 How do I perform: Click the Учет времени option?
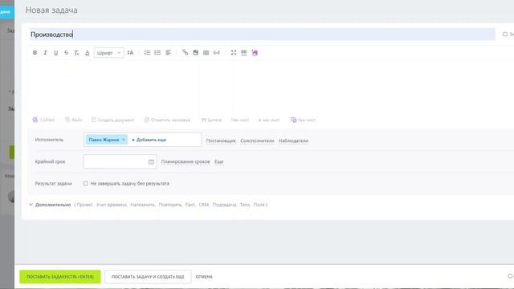(112, 205)
